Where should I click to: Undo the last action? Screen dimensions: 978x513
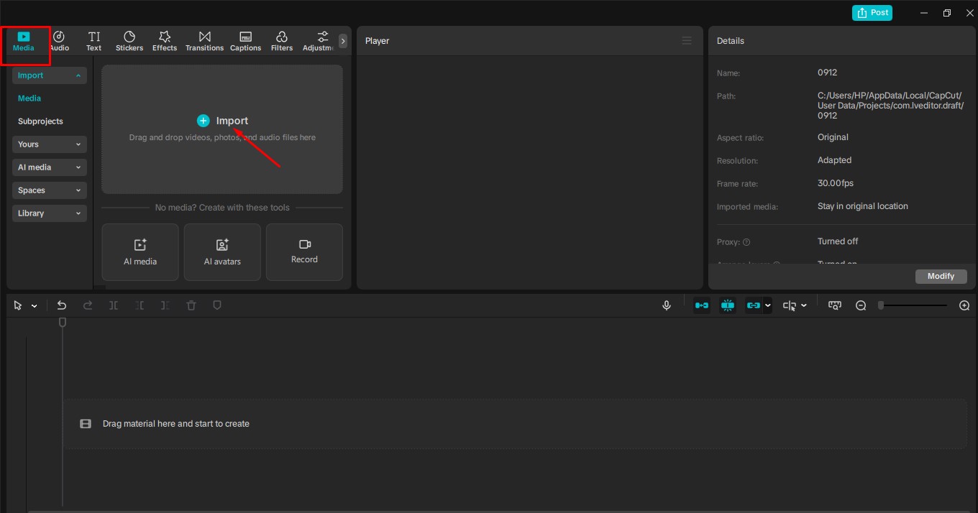pos(62,305)
